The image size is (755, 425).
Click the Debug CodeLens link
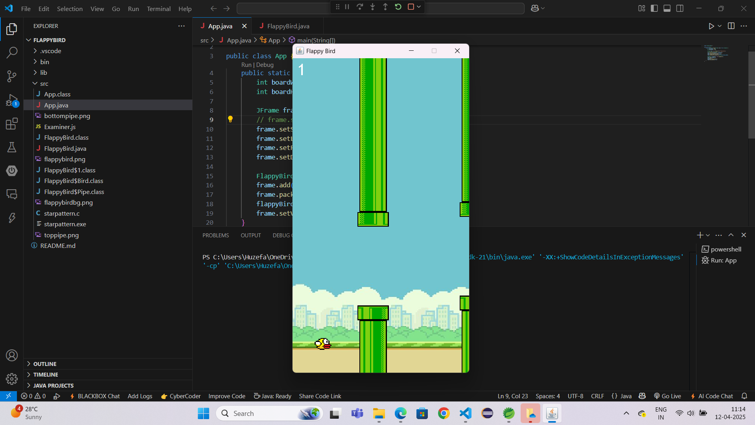tap(265, 65)
